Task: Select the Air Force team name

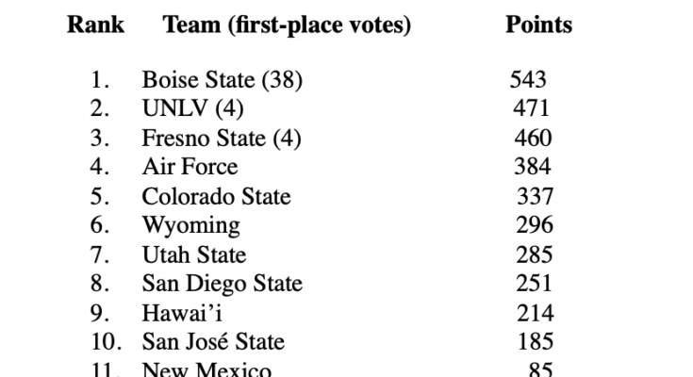Action: [x=190, y=168]
